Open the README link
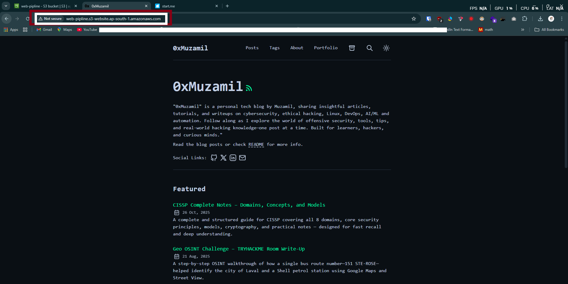 256,144
